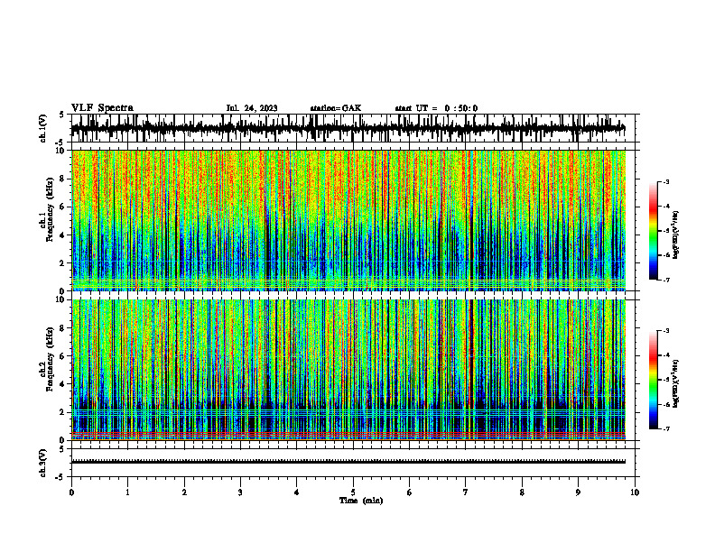Click the -7 label on the ch.1 color scale
The image size is (715, 552).
point(666,280)
